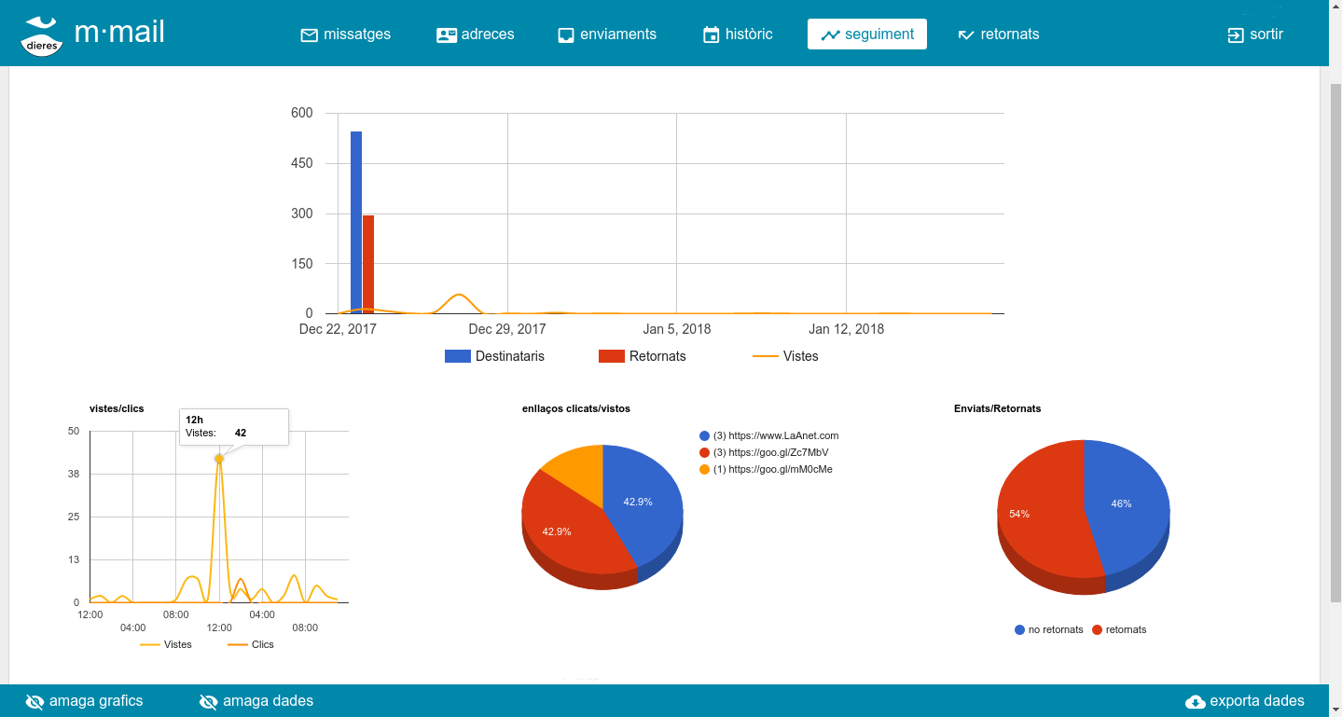This screenshot has height=717, width=1342.
Task: Open the missatges tab
Action: [x=346, y=34]
